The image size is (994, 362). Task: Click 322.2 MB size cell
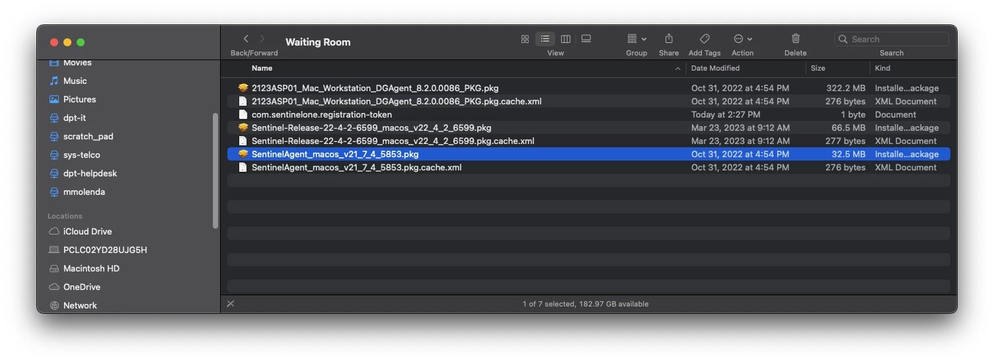[846, 88]
